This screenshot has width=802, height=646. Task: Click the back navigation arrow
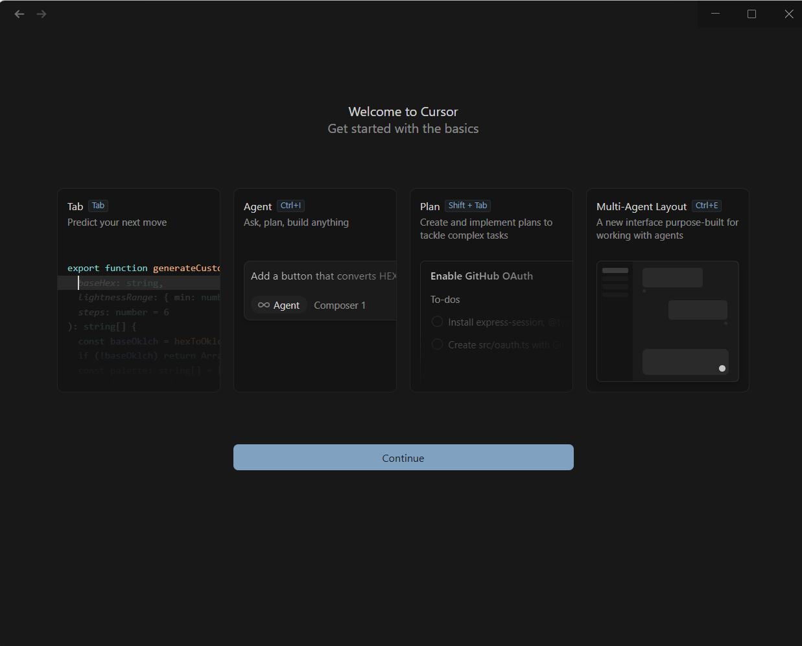pos(19,14)
